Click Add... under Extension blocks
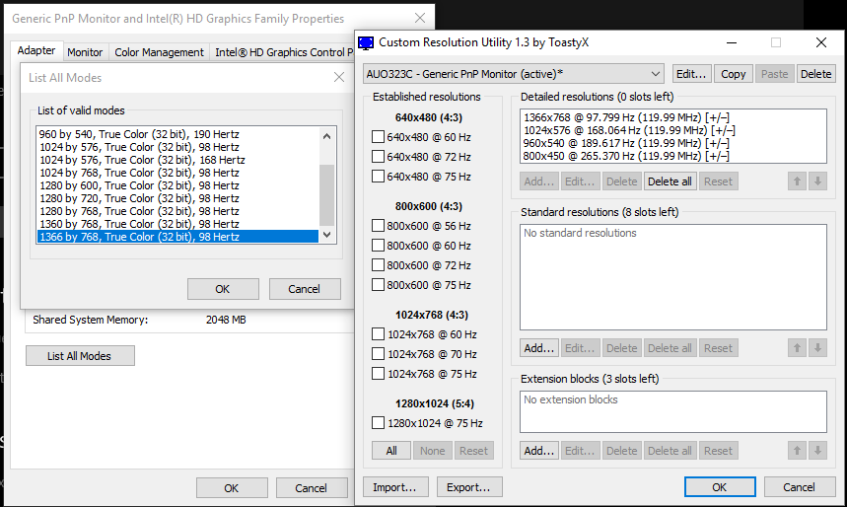 click(539, 451)
